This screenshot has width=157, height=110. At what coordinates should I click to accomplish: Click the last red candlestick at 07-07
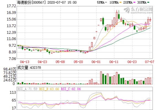(150, 20)
